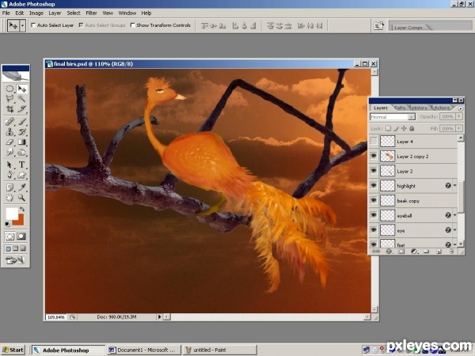The height and width of the screenshot is (356, 475).
Task: Select the Elliptical Marquee tool
Action: click(9, 89)
